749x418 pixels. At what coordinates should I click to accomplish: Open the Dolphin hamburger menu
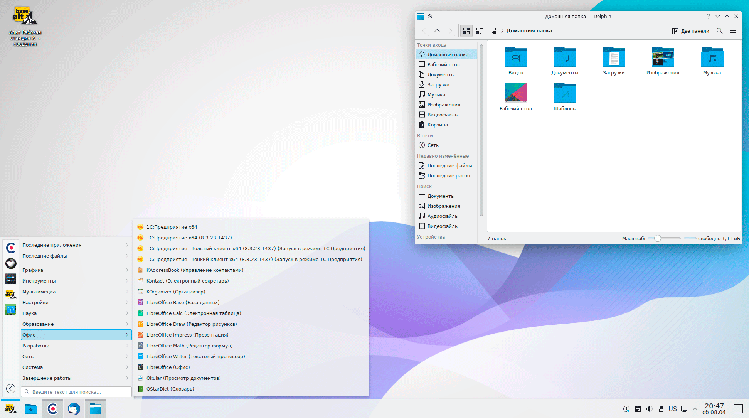pyautogui.click(x=732, y=31)
